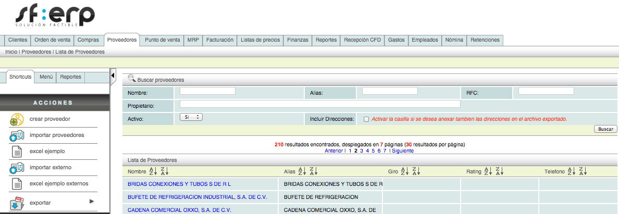Click the RFC search input field
This screenshot has width=619, height=214.
click(x=546, y=91)
